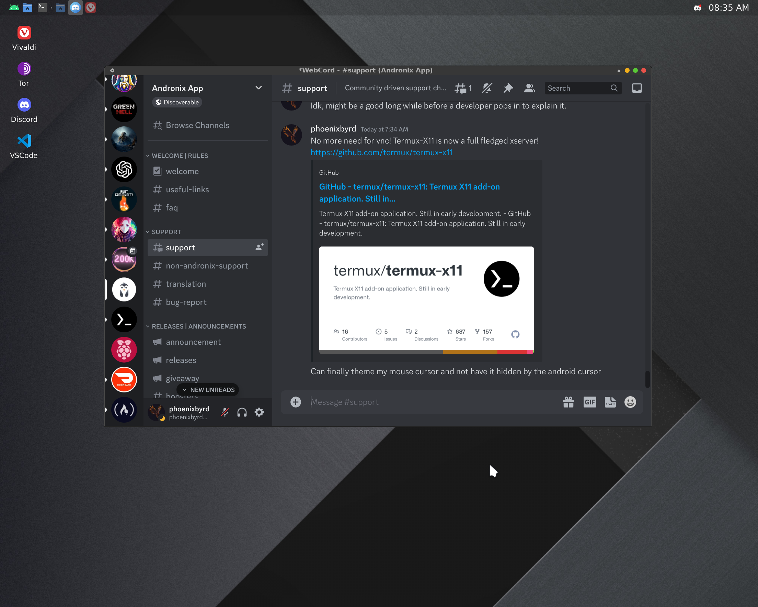Open the faq channel
This screenshot has height=607, width=758.
pos(207,207)
